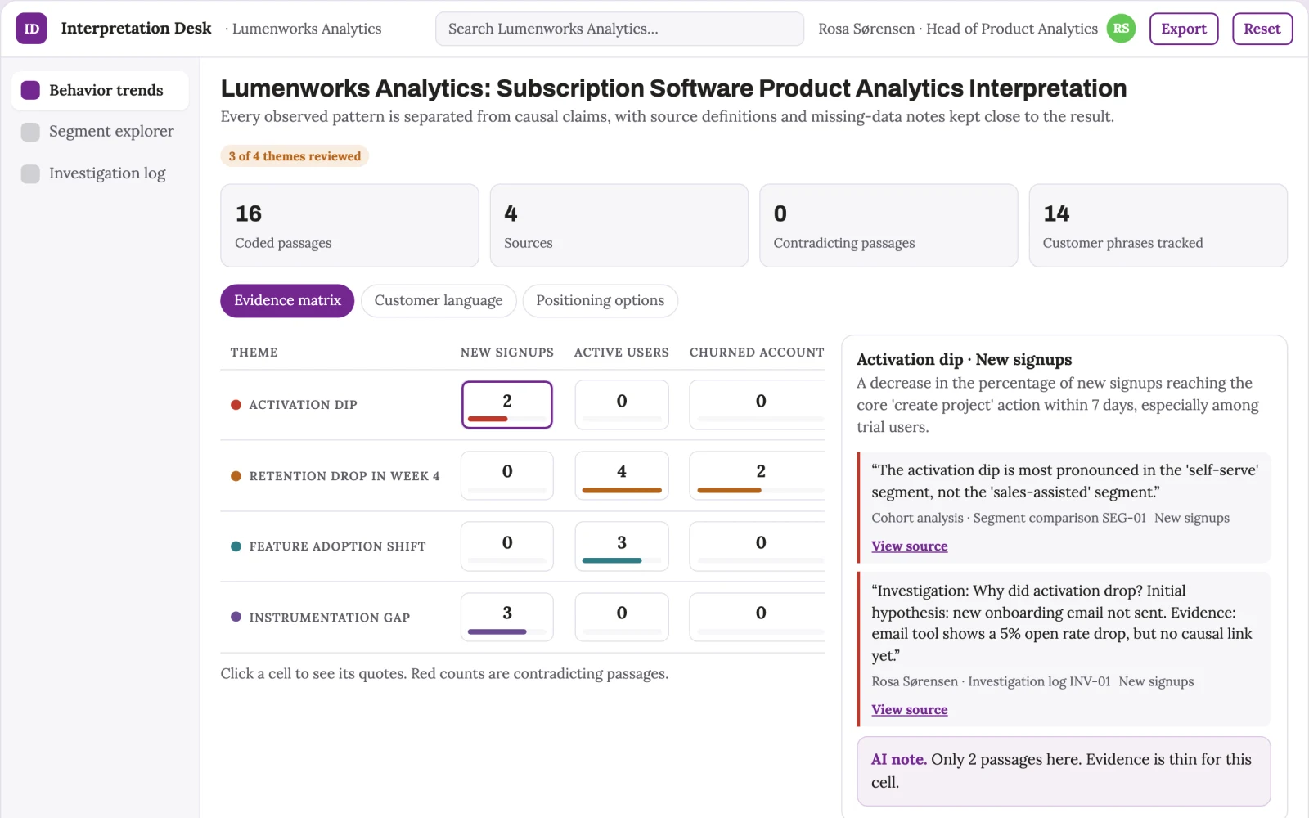
Task: Select Feature adoption shift Churned account cell
Action: tap(757, 546)
